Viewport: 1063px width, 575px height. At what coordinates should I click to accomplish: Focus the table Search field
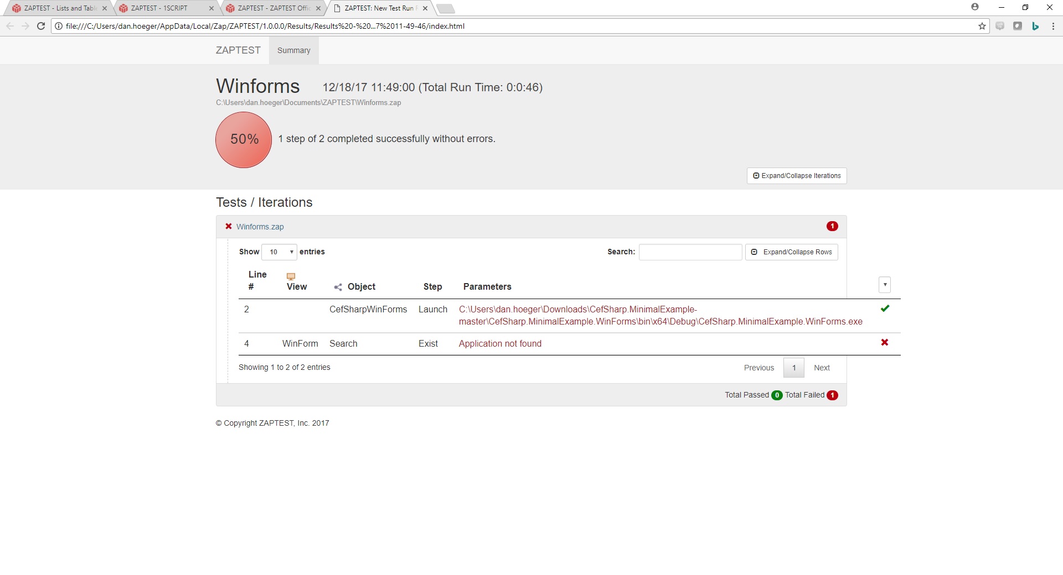pyautogui.click(x=690, y=252)
